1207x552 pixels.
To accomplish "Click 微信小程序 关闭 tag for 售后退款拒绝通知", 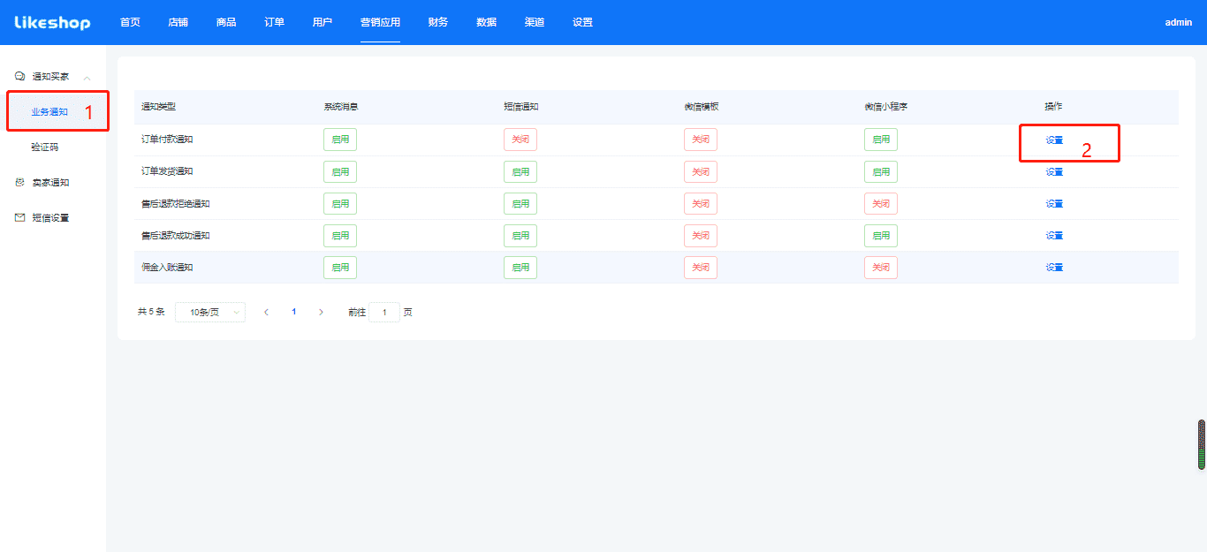I will pos(881,203).
